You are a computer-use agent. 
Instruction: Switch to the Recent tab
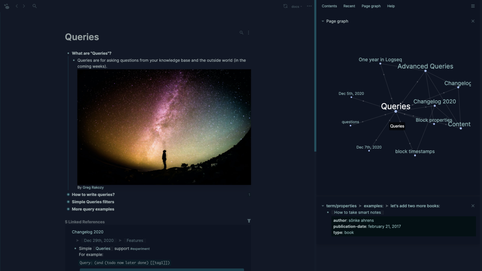pyautogui.click(x=349, y=6)
